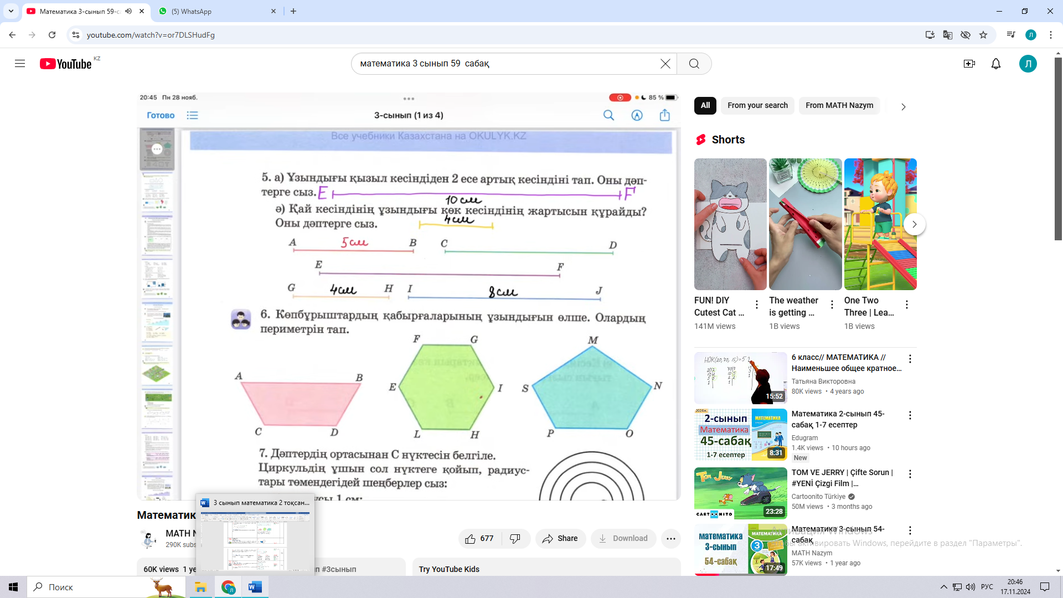
Task: Bookmark this page with star icon
Action: [x=983, y=35]
